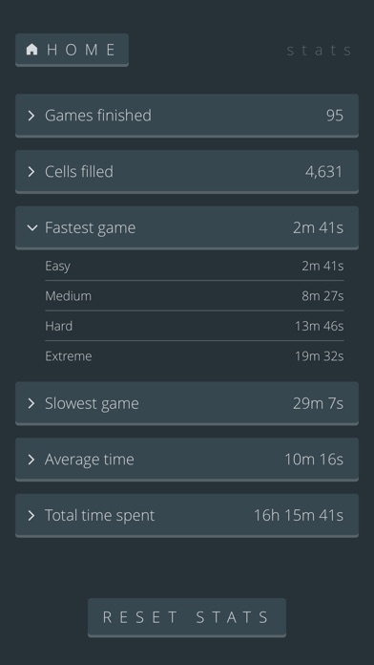Screen dimensions: 374x665
Task: Select the Easy fastest time row
Action: (x=195, y=266)
